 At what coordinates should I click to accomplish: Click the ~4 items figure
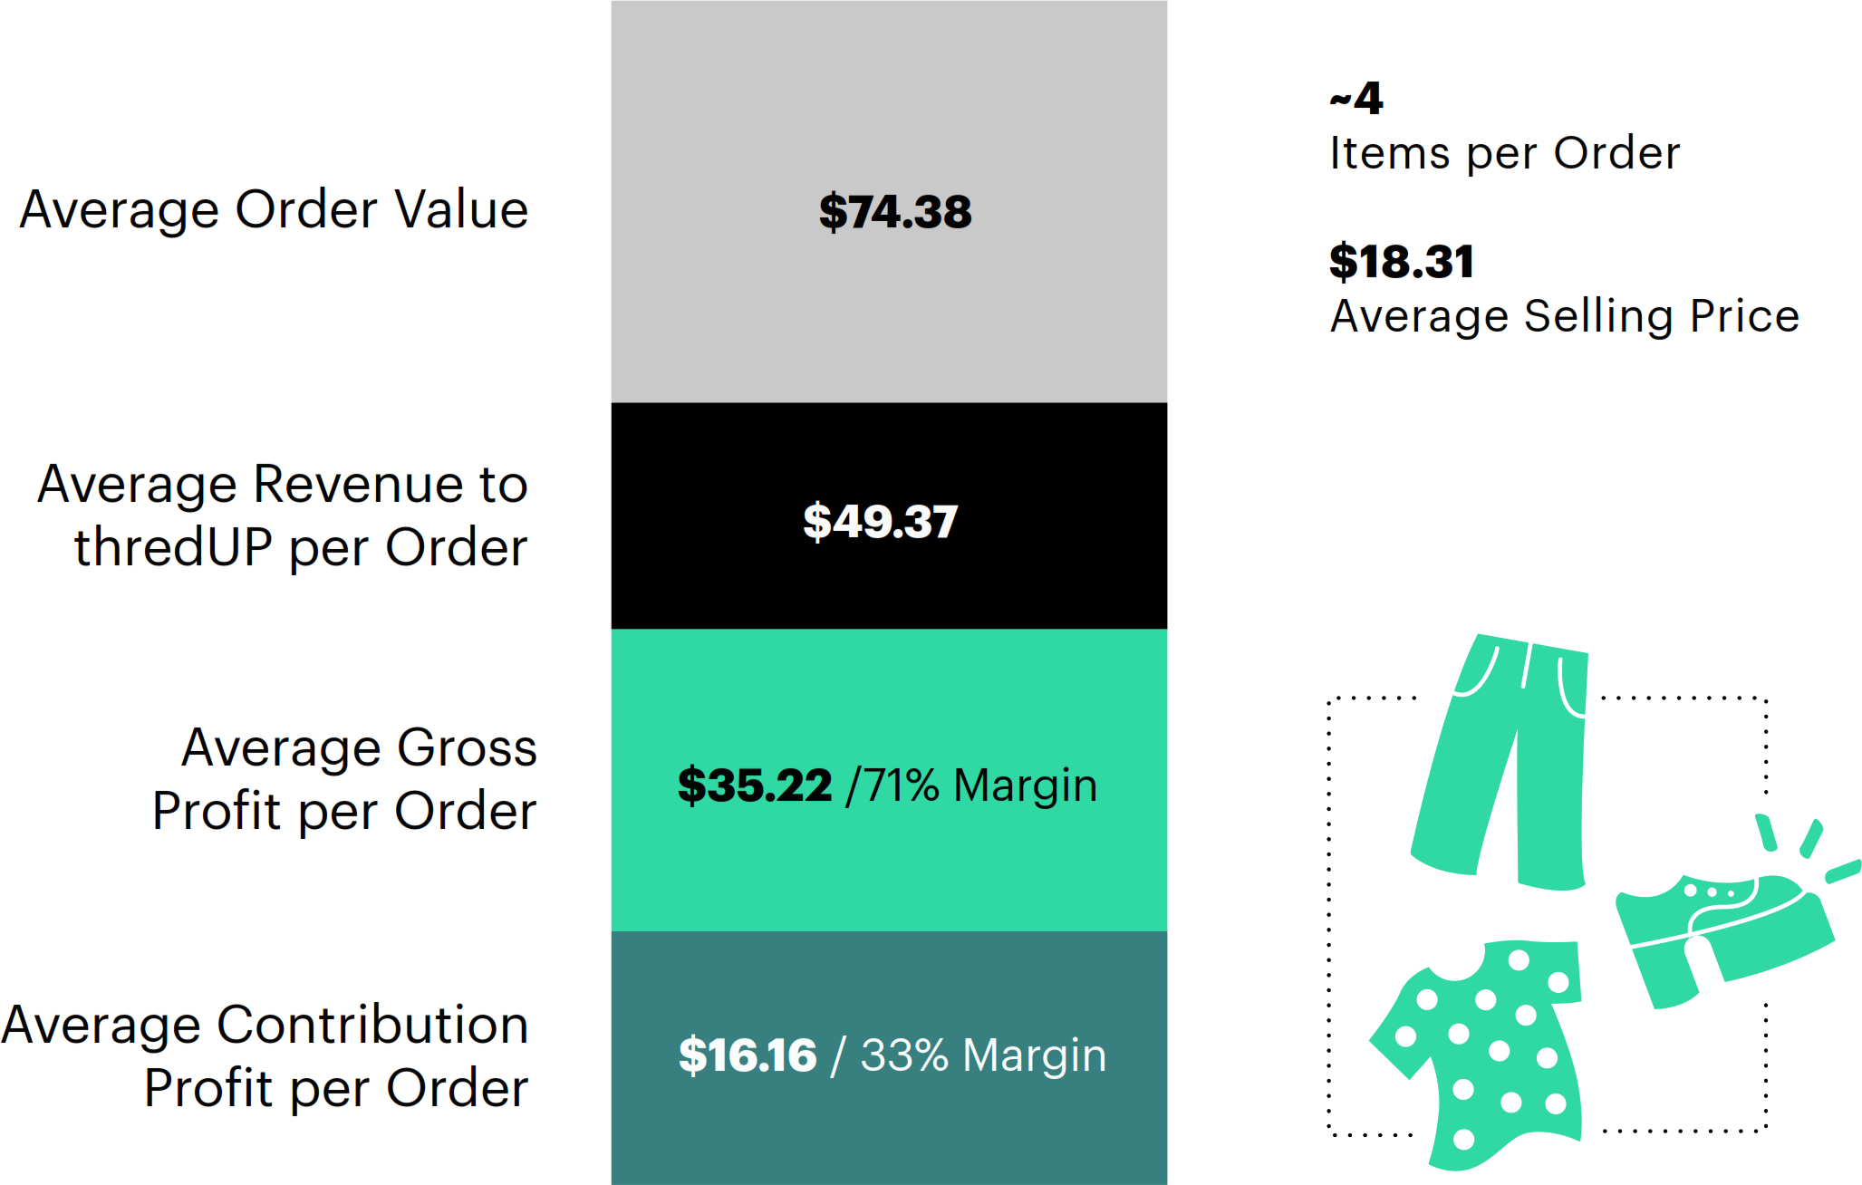1356,98
